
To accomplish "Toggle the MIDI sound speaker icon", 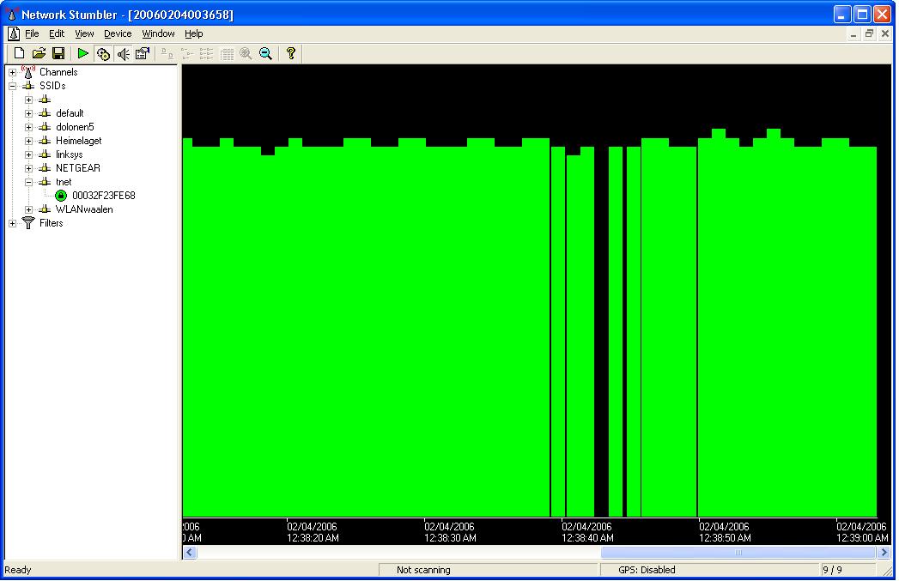I will click(123, 54).
